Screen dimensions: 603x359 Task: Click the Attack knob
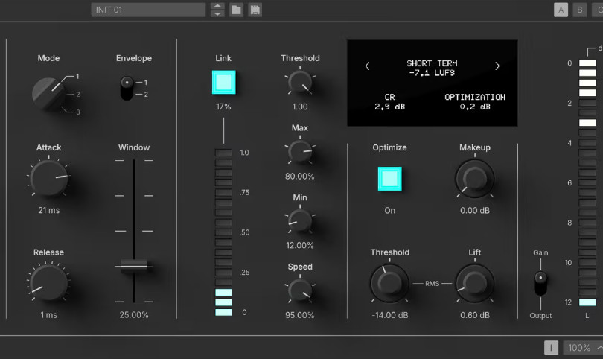pyautogui.click(x=48, y=178)
